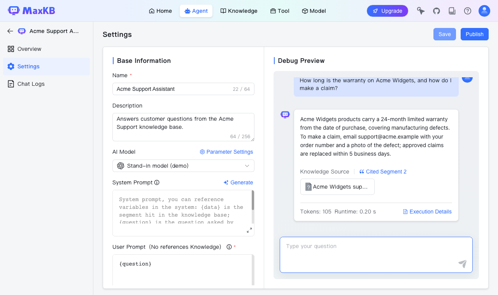Open the documentation book icon in header
Image resolution: width=498 pixels, height=295 pixels.
[x=452, y=11]
